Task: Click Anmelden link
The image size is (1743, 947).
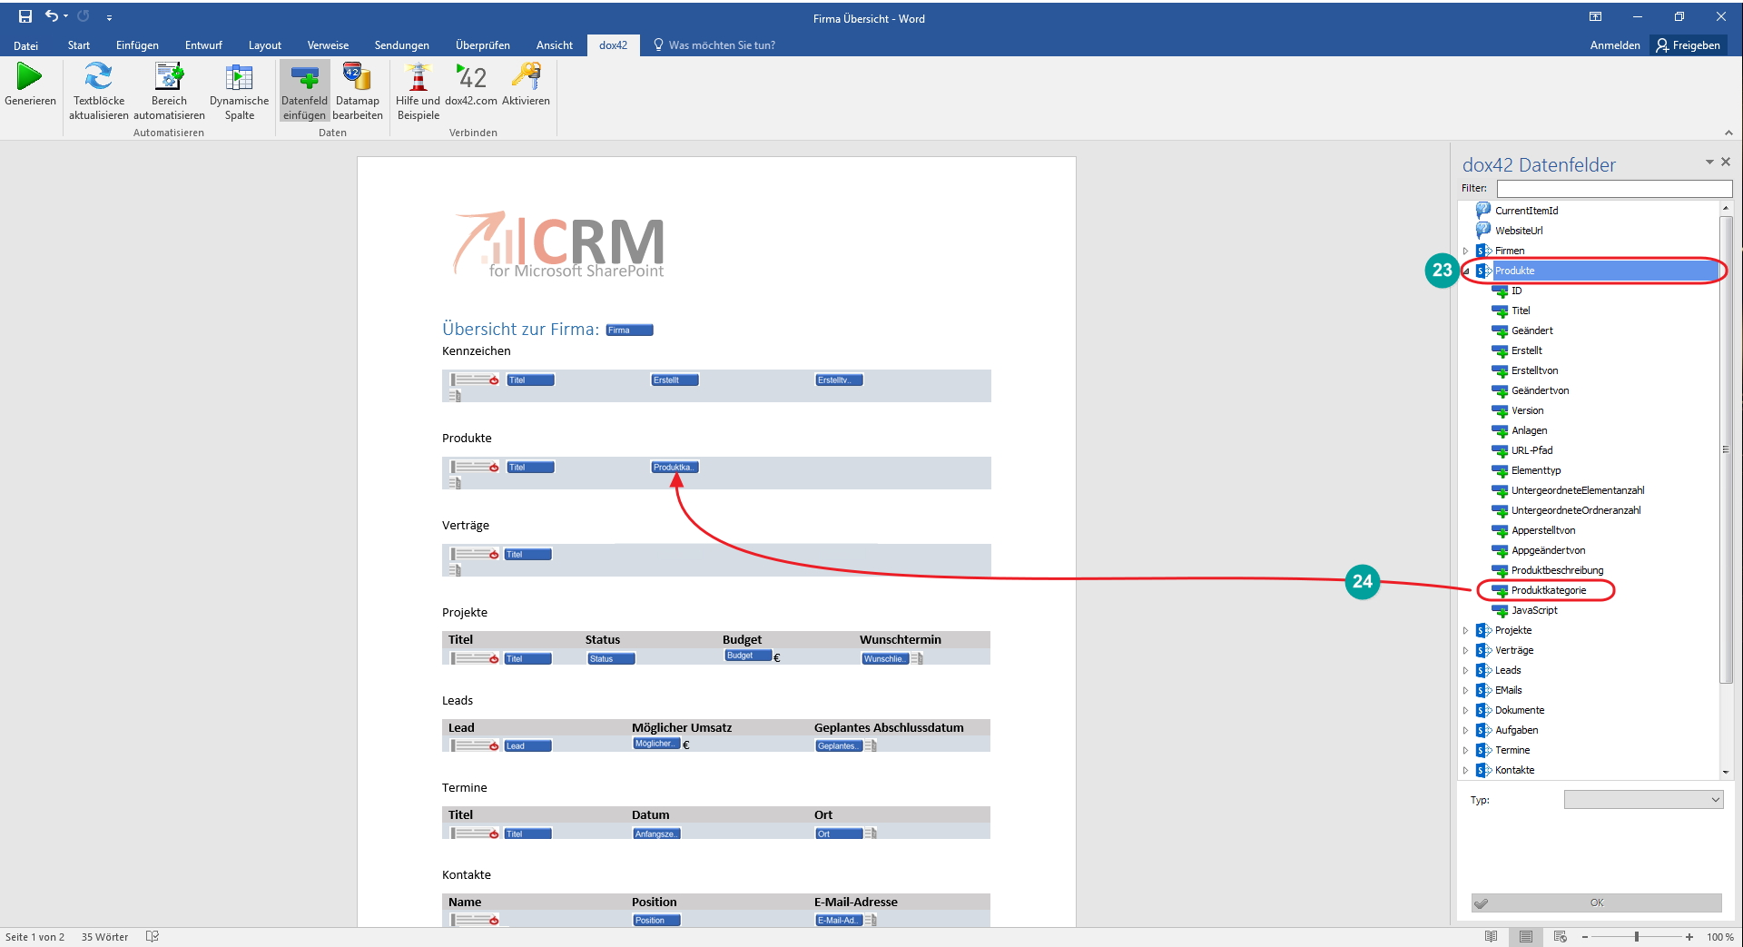Action: 1615,45
